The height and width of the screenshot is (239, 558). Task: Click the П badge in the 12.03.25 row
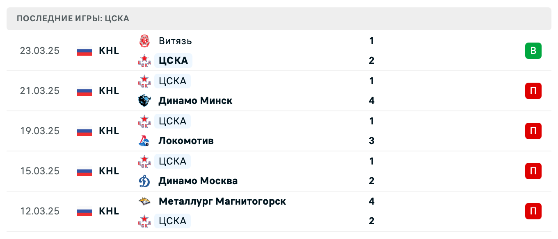(x=533, y=211)
